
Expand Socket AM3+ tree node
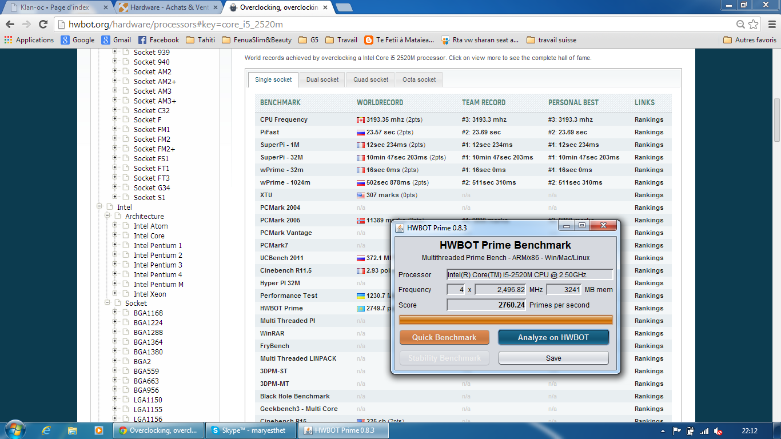point(115,101)
